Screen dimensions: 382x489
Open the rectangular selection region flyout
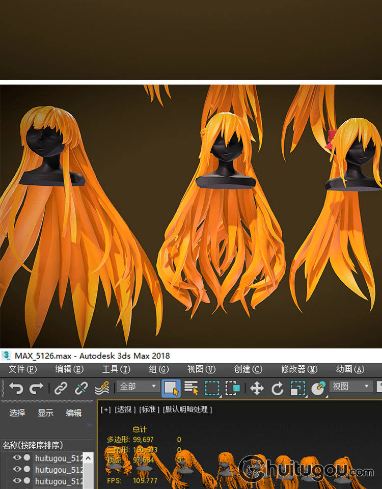[212, 388]
